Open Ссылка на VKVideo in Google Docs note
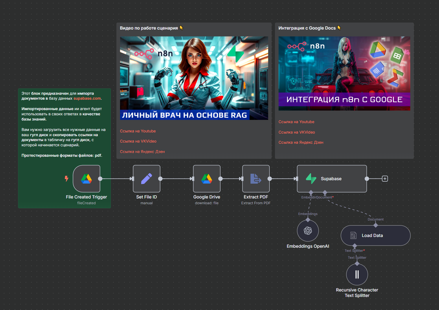The image size is (439, 310). tap(297, 132)
